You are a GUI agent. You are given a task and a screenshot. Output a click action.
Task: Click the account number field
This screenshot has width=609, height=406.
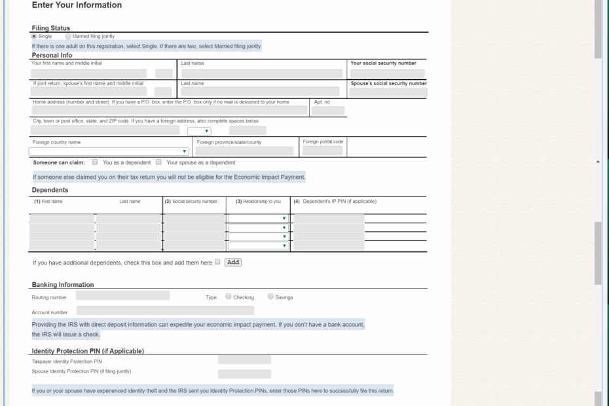pos(164,309)
